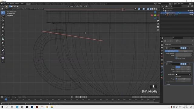
Task: Select the Select Box tool in toolbar
Action: point(3,13)
